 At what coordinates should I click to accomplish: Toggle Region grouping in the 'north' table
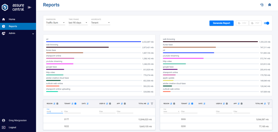tap(58, 104)
